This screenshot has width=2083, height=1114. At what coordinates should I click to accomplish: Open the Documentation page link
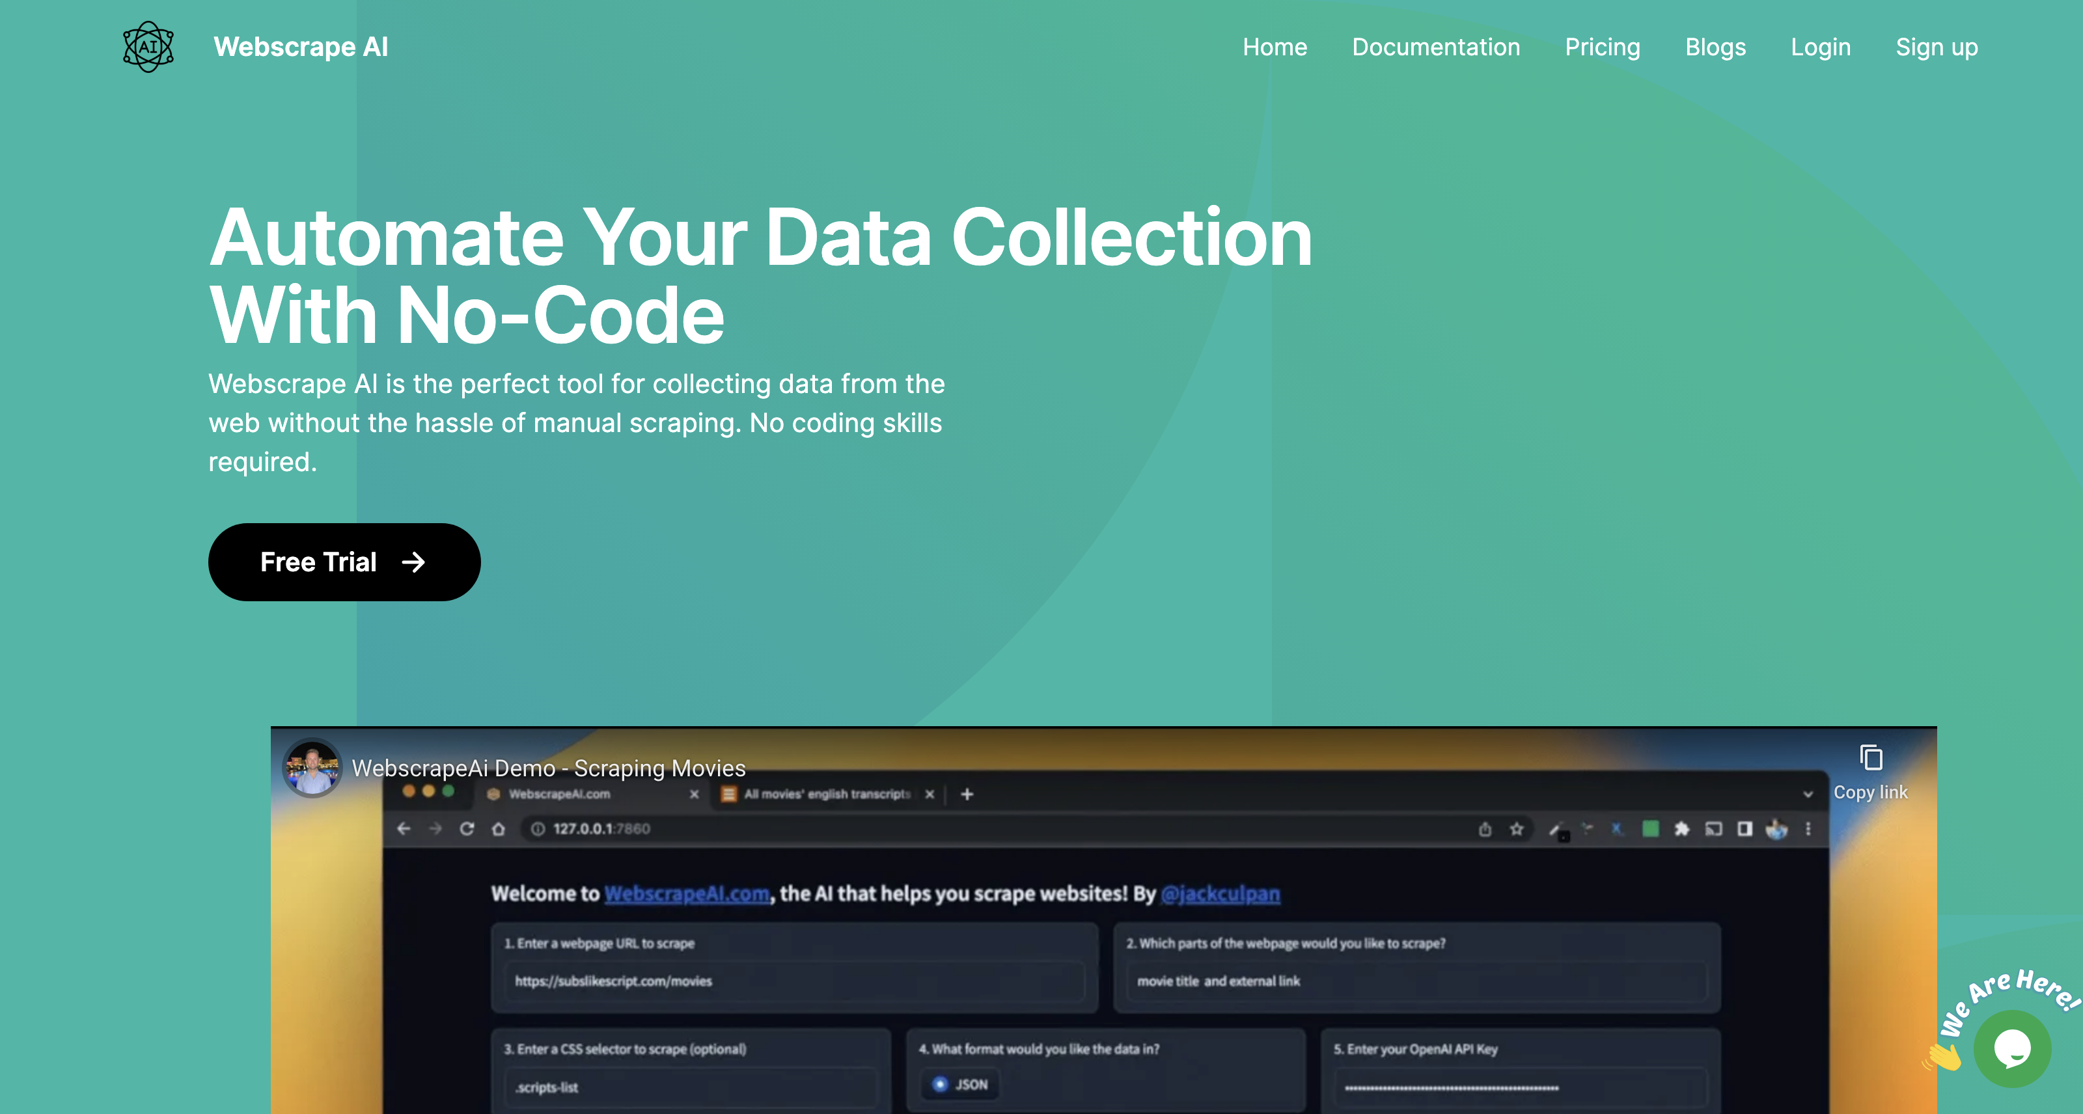(x=1435, y=47)
